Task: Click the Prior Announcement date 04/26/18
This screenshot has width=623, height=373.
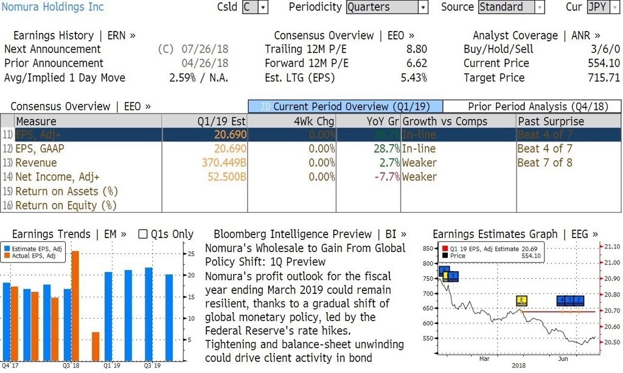Action: tap(205, 64)
